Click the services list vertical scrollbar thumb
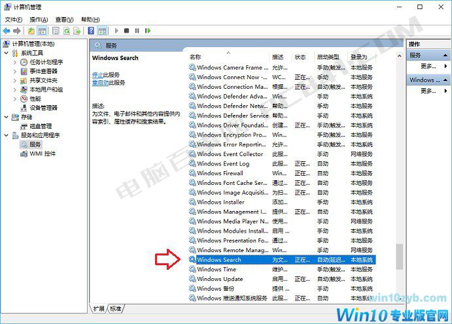This screenshot has width=452, height=324. point(399,257)
